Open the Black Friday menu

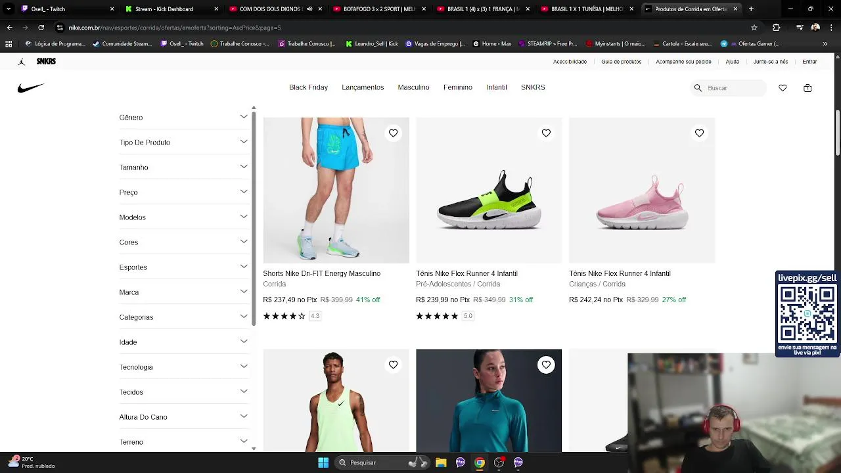(308, 87)
